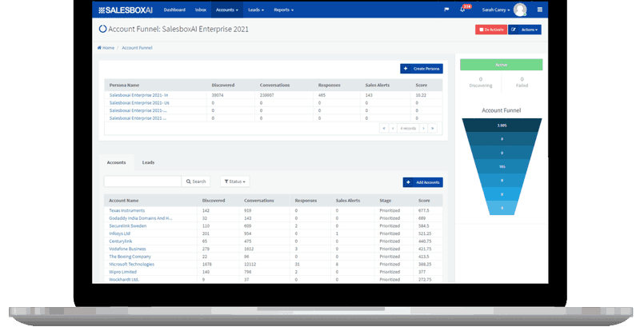Open the Texas Instruments account
Screen dimensions: 640x335
pos(127,210)
